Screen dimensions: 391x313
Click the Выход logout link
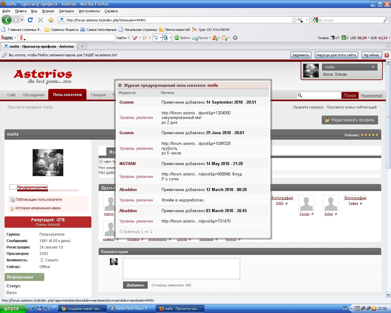328,74
